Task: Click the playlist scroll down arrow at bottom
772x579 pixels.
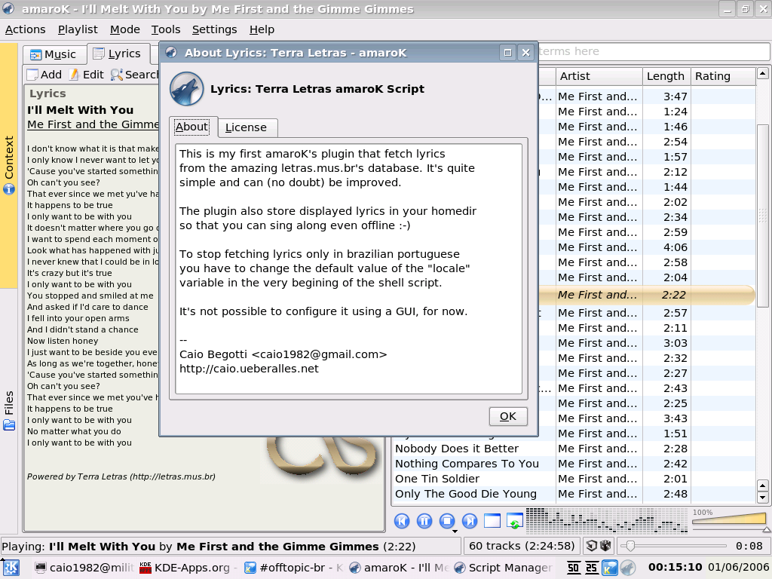Action: [763, 498]
